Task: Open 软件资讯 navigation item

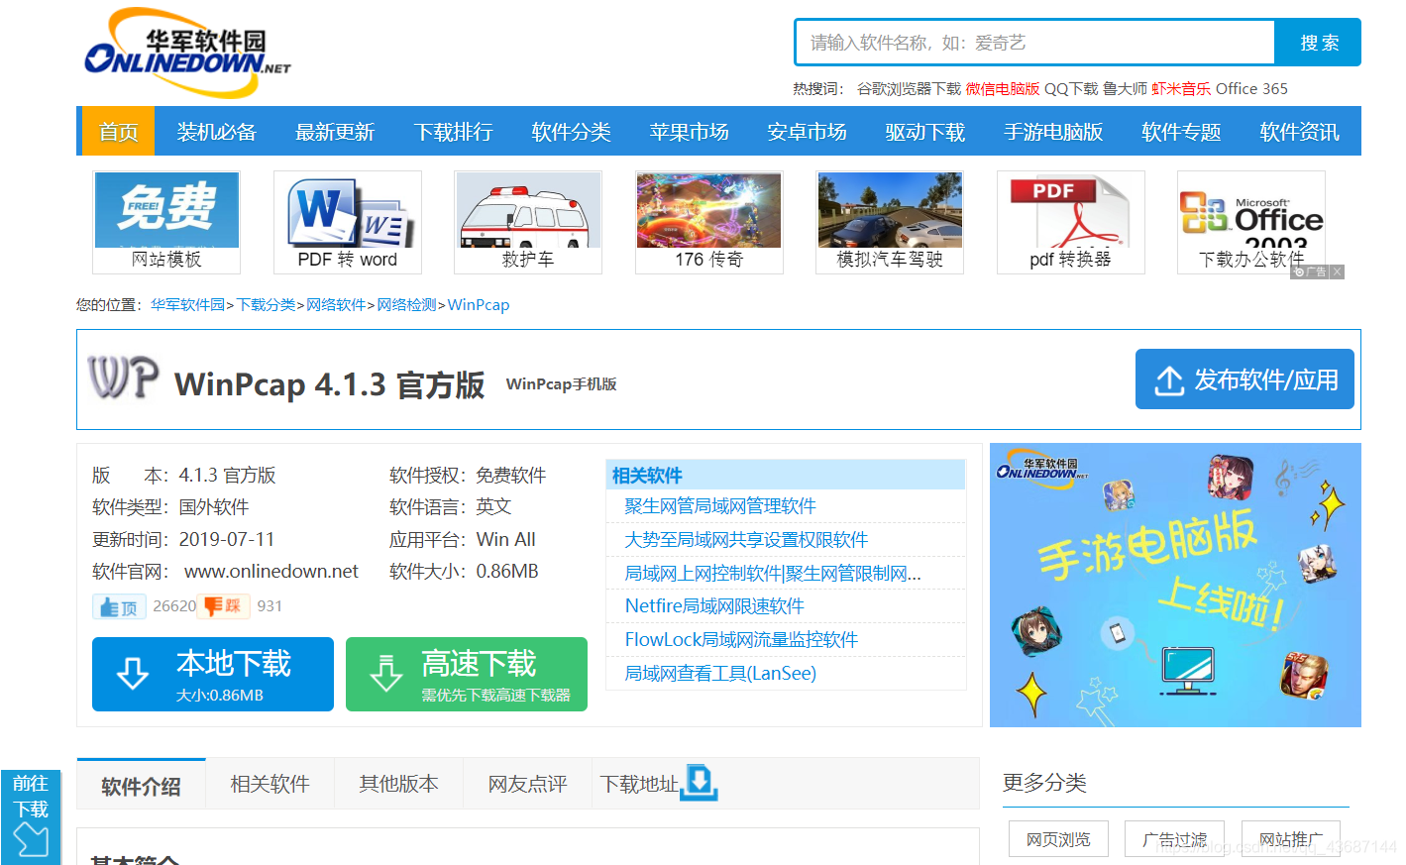Action: click(x=1299, y=132)
